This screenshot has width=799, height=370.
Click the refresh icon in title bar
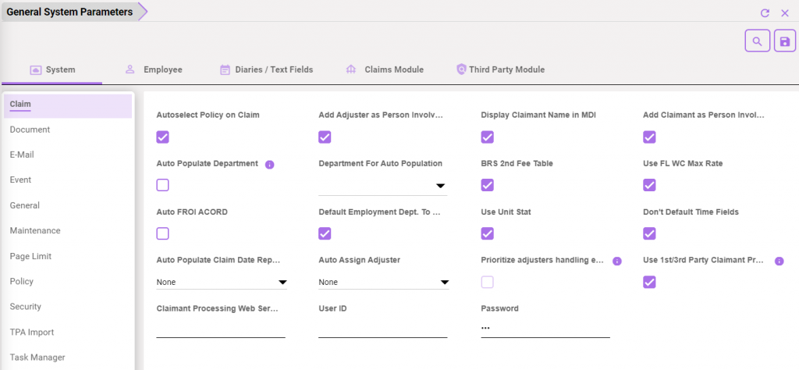coord(765,13)
